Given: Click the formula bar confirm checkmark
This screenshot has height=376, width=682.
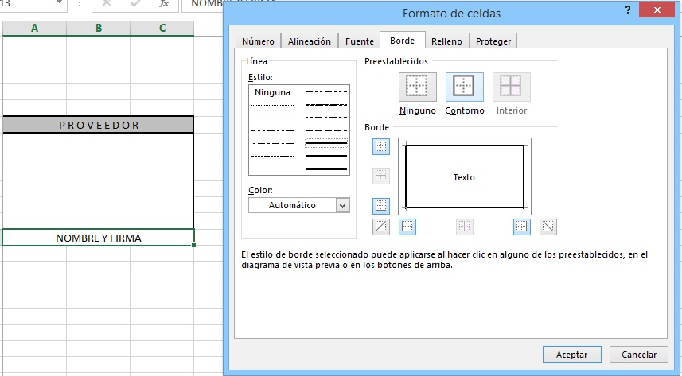Looking at the screenshot, I should 135,4.
